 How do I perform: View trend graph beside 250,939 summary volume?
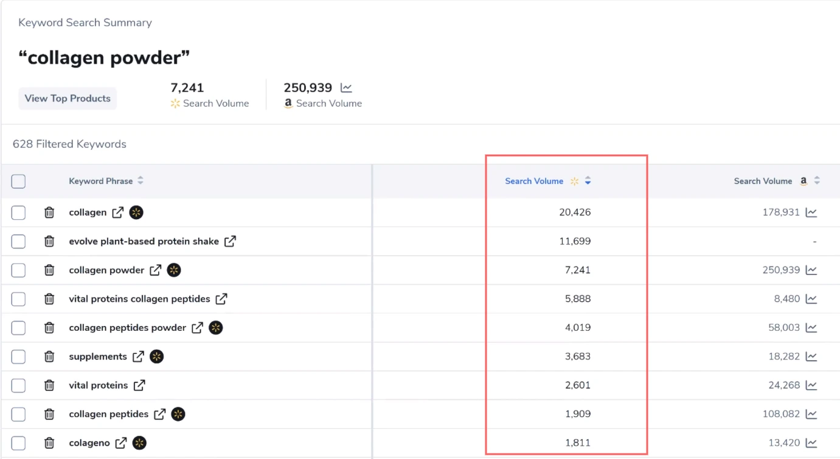click(x=346, y=88)
